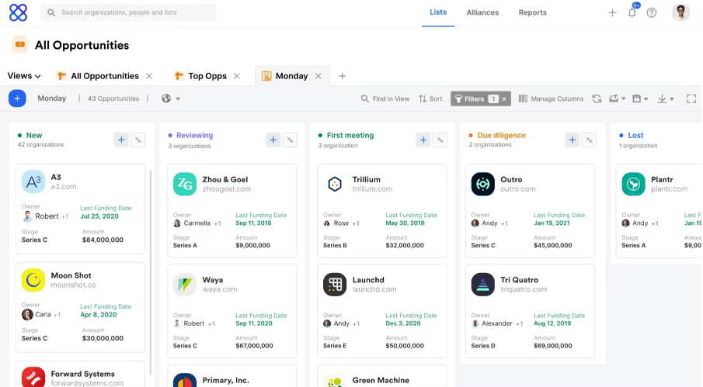Viewport: 703px width, 387px height.
Task: Click the refresh list icon in toolbar
Action: (597, 99)
